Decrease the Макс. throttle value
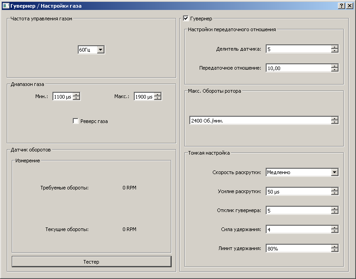The width and height of the screenshot is (356, 279). tap(158, 98)
